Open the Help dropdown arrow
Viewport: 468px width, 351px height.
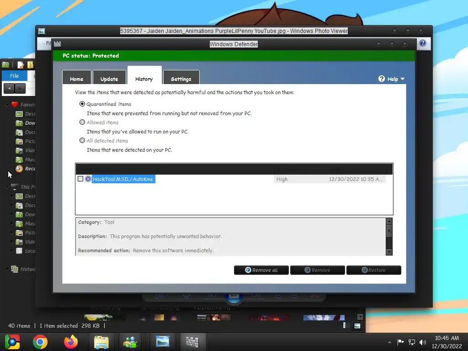pos(402,79)
